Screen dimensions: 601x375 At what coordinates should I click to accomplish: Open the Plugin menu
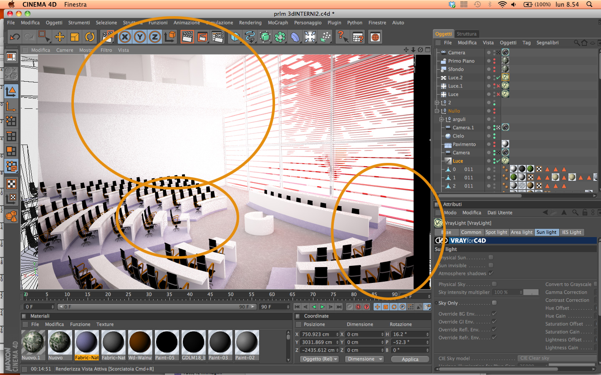pyautogui.click(x=334, y=22)
